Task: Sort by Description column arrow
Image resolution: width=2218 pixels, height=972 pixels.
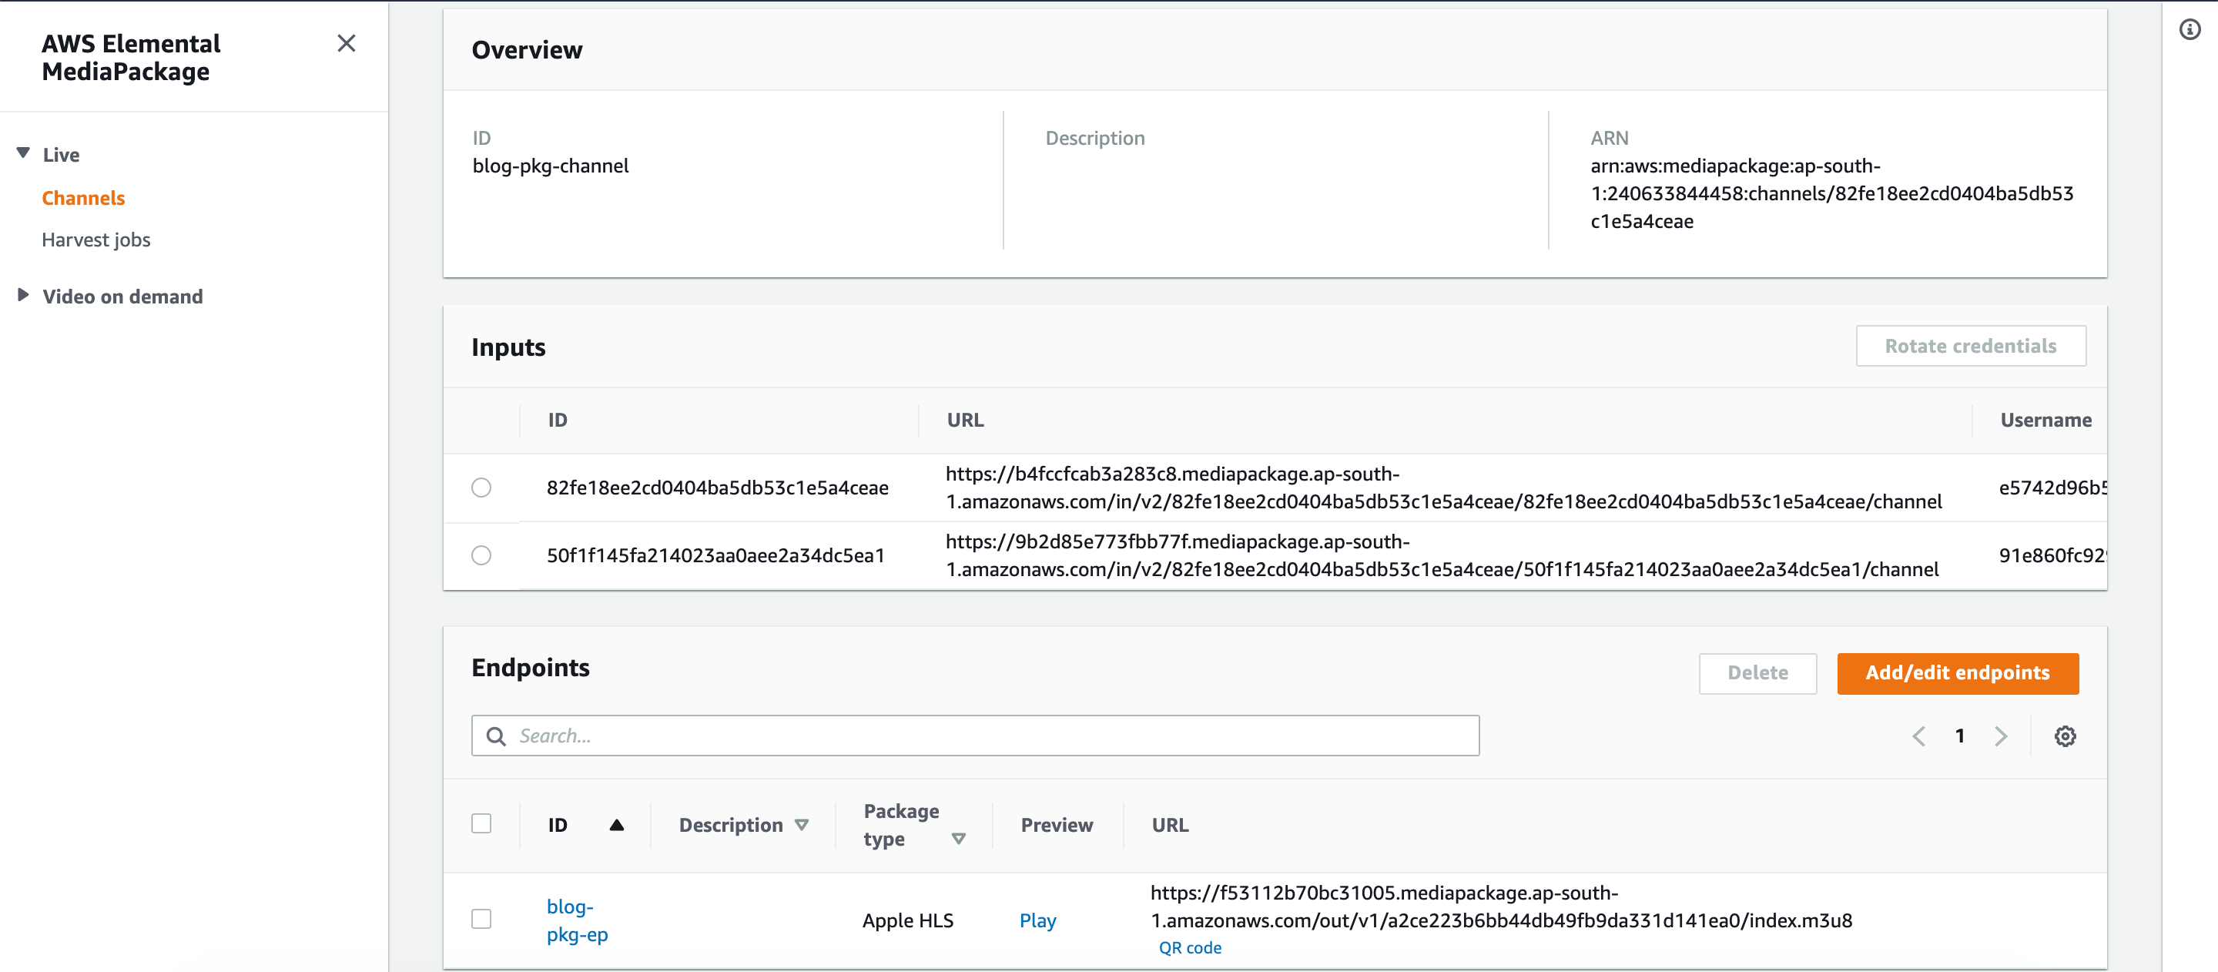Action: tap(802, 825)
